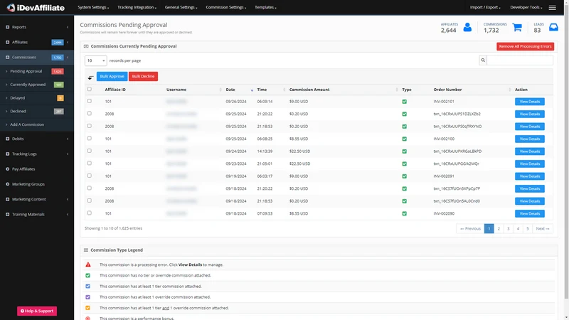The width and height of the screenshot is (569, 320).
Task: View Details for order INV-002101
Action: pos(529,102)
